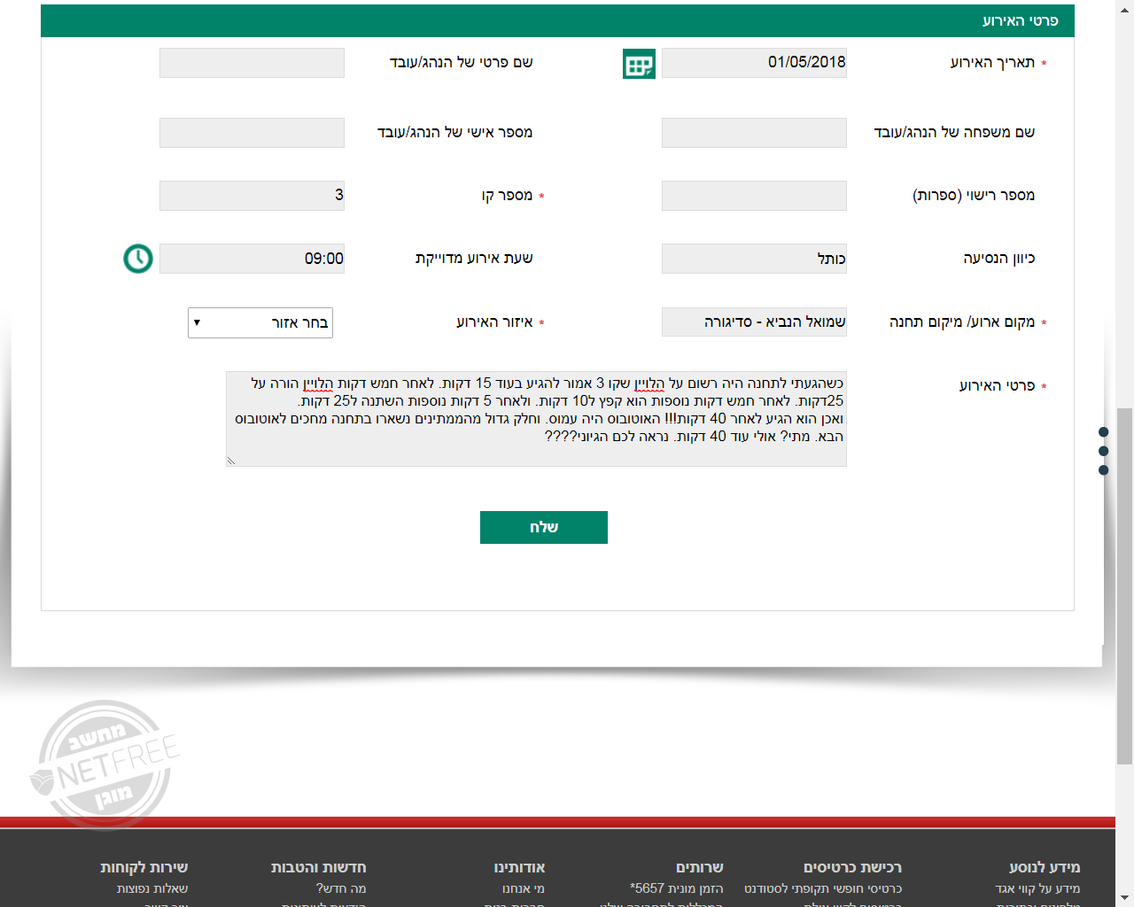Click the מספר קו field label
This screenshot has height=907, width=1134.
tap(507, 196)
